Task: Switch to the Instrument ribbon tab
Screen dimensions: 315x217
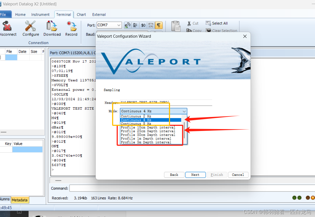Action: pos(40,15)
